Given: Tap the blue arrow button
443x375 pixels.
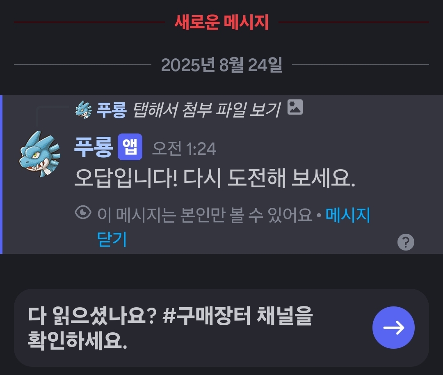Looking at the screenshot, I should click(x=393, y=327).
